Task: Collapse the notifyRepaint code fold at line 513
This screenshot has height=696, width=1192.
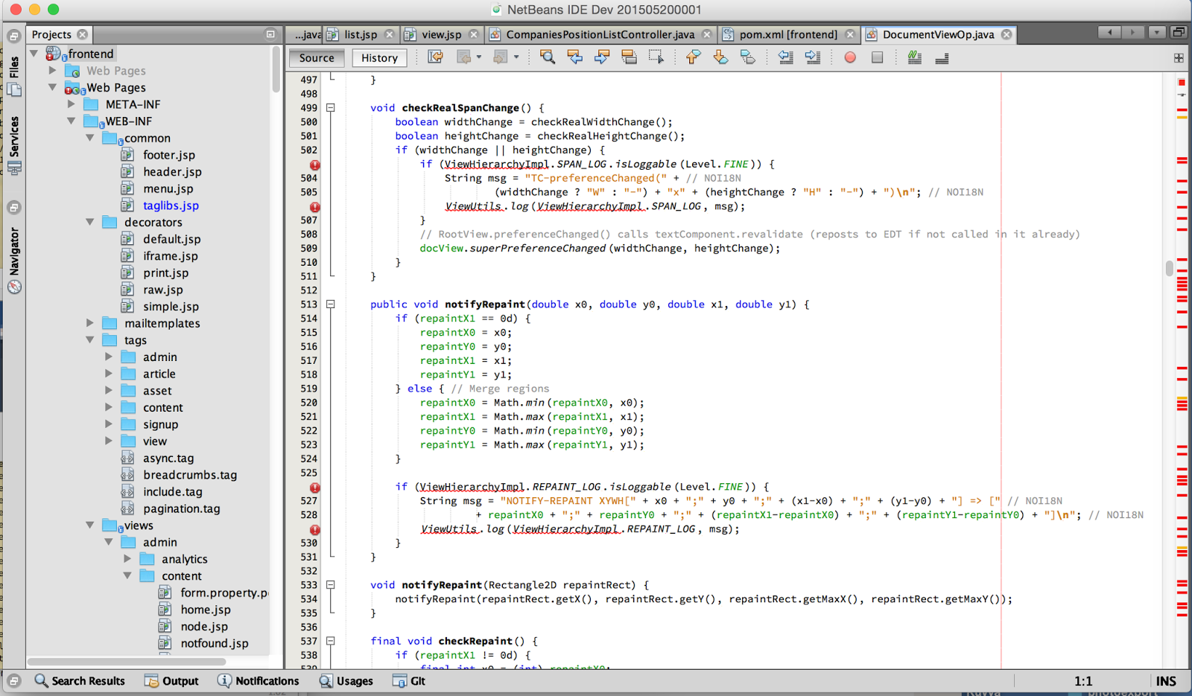Action: pyautogui.click(x=330, y=304)
